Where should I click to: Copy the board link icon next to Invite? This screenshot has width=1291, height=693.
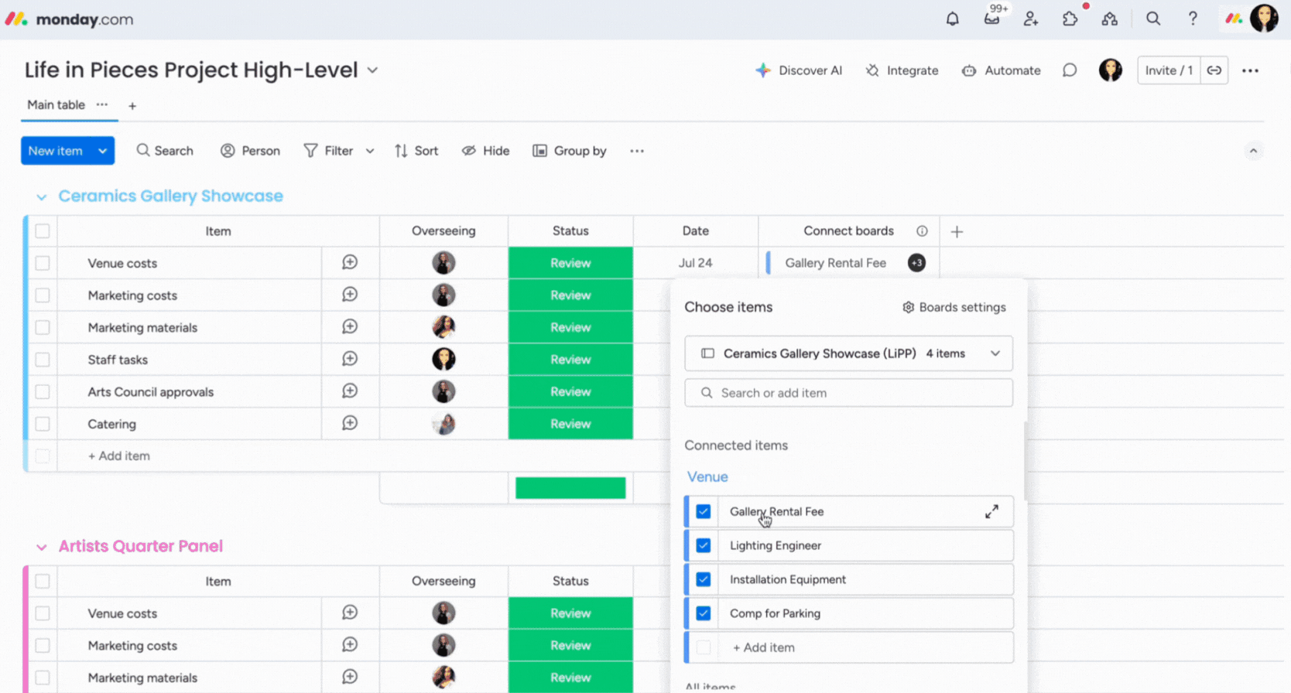point(1214,70)
